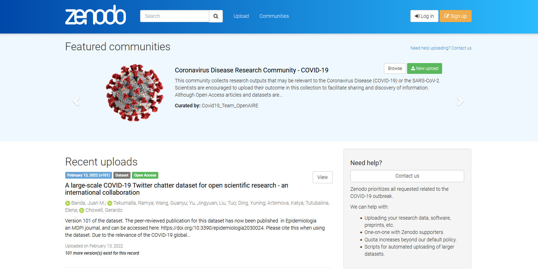The width and height of the screenshot is (538, 271).
Task: View the COVID-19 Twitter chatter dataset record
Action: tap(323, 177)
